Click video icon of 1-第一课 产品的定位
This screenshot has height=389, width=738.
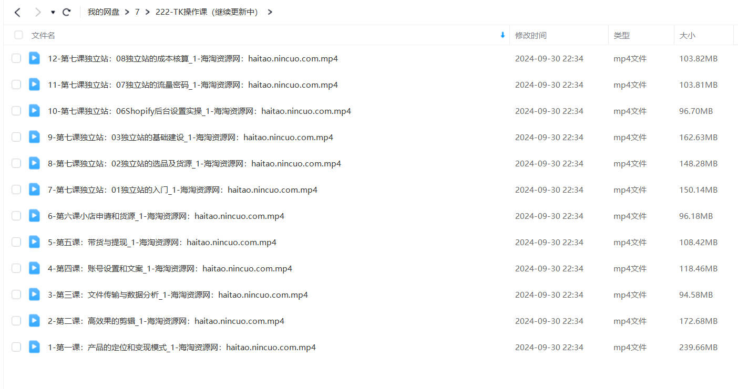pos(34,346)
